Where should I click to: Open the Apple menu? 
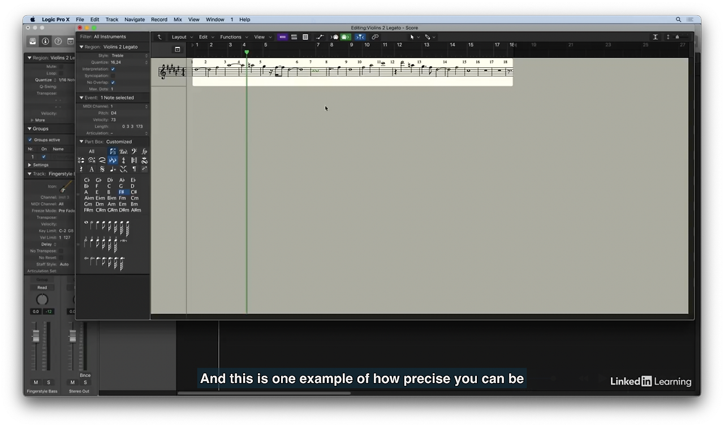32,19
